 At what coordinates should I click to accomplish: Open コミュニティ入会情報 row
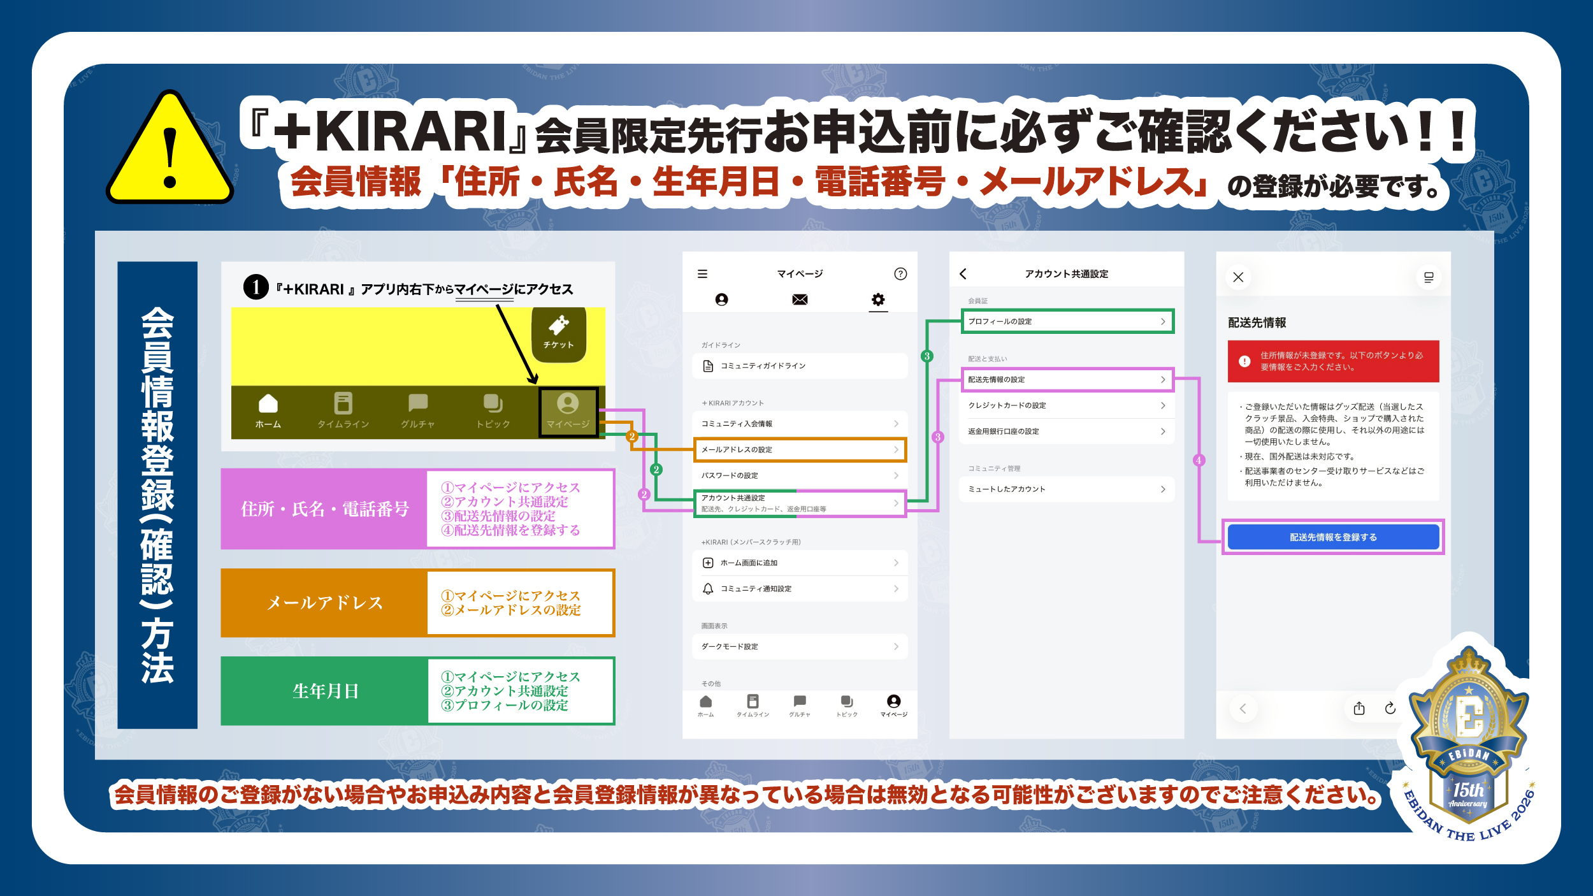tap(800, 424)
